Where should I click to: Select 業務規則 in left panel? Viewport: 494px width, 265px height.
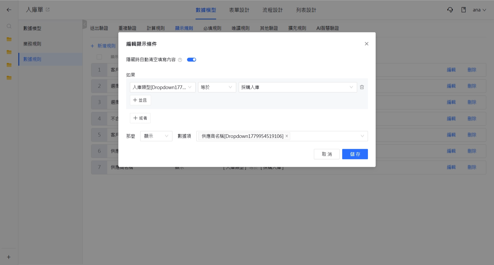click(50, 44)
